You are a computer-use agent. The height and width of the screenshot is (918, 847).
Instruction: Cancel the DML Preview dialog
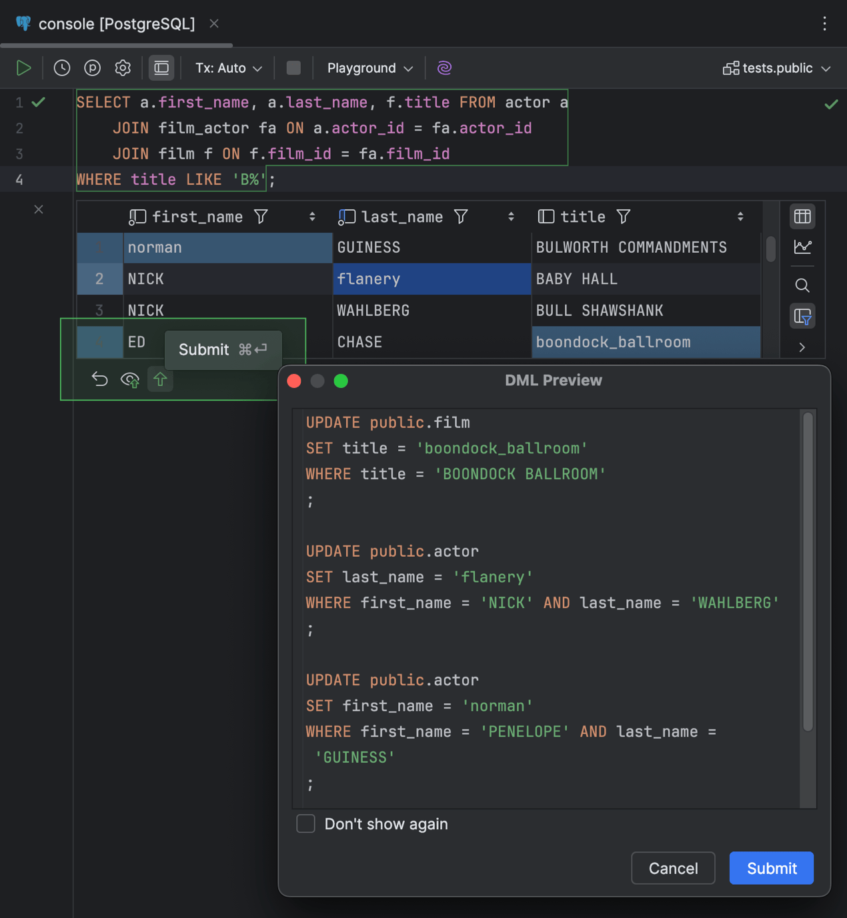(672, 868)
